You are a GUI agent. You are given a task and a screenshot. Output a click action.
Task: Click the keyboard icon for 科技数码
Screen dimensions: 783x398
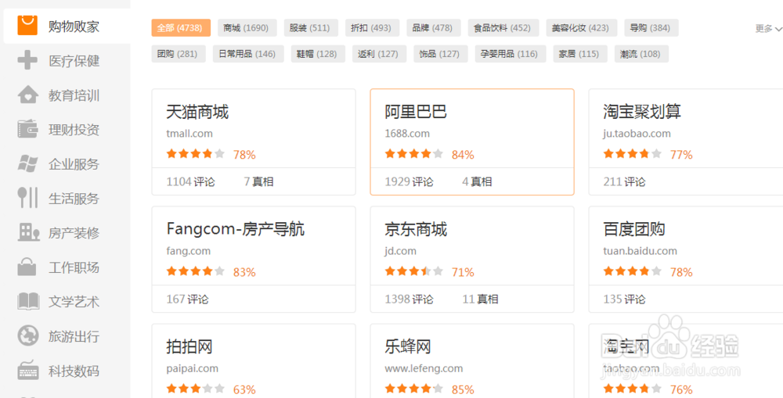pyautogui.click(x=28, y=371)
